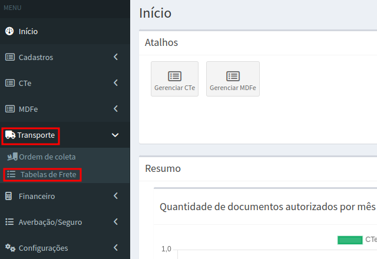This screenshot has height=259, width=377.
Task: Toggle the green CTe chart legend swatch
Action: pyautogui.click(x=349, y=240)
